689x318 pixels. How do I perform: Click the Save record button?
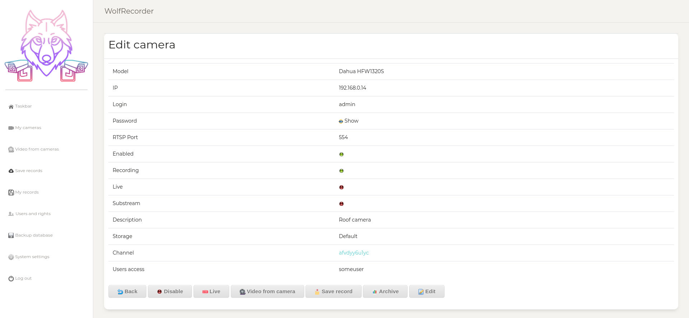pos(333,291)
